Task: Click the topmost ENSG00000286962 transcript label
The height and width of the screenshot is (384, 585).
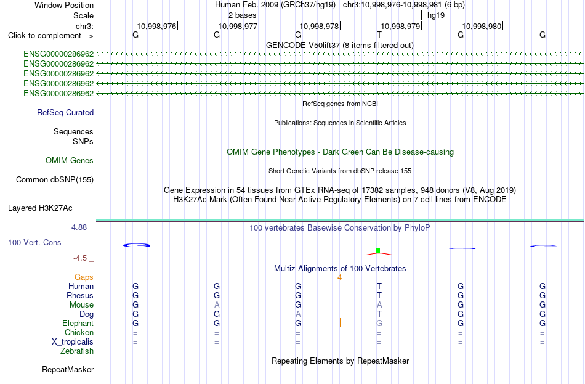Action: tap(58, 54)
